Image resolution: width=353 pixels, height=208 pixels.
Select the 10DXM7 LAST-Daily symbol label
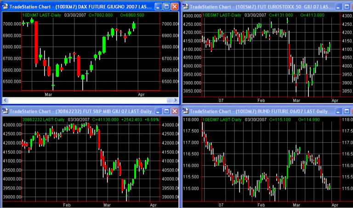[x=40, y=15]
